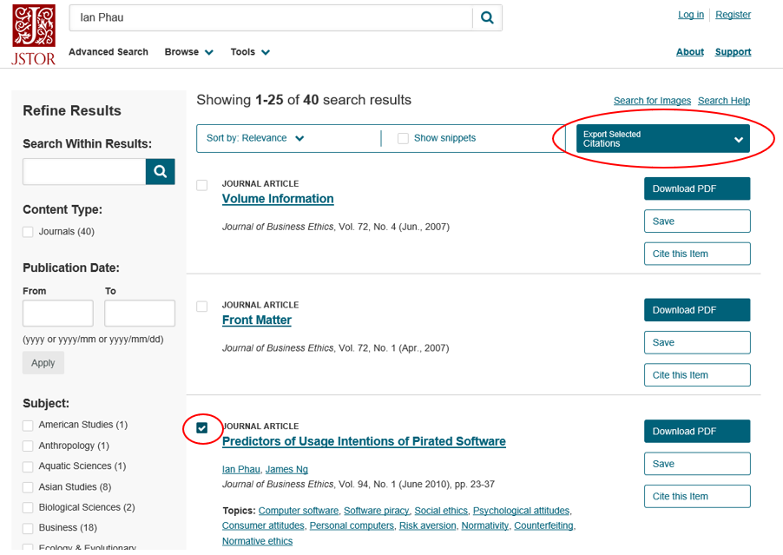783x555 pixels.
Task: Open the Export Selected Citations dropdown
Action: click(x=662, y=138)
